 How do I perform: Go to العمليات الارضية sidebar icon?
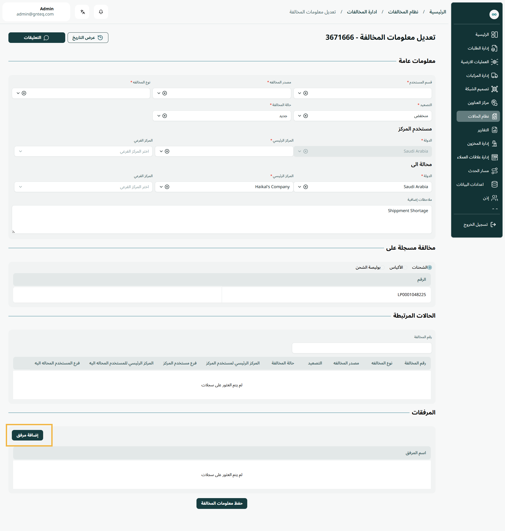tap(494, 62)
